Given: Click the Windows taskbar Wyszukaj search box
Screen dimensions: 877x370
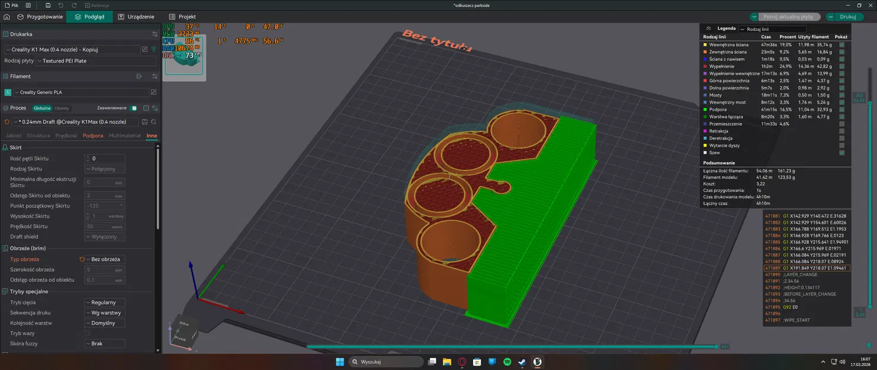Looking at the screenshot, I should coord(386,362).
